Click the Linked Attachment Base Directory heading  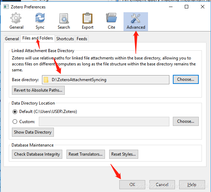click(x=43, y=51)
